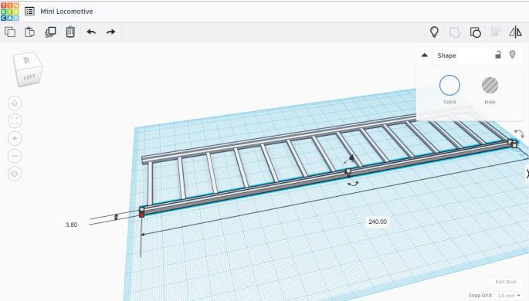Screen dimensions: 529x301
Task: Click the rotation arrow at far right corner
Action: 519,134
